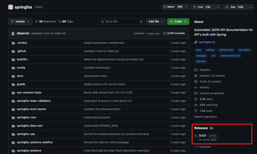This screenshot has height=154, width=257.
Task: Open the master branch selector
Action: 20,21
